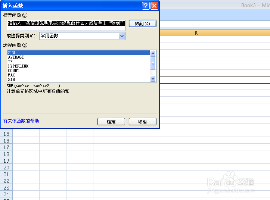Viewport: 270px width, 200px height.
Task: Select row 23 header
Action: tap(6, 188)
